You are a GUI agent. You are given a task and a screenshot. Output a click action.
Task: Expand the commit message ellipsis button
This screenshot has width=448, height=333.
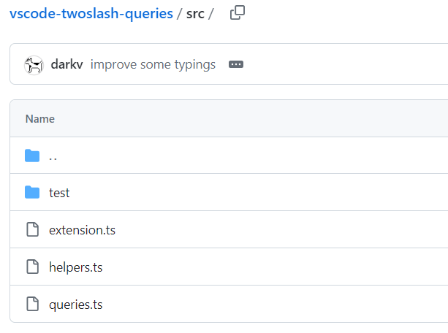[236, 64]
